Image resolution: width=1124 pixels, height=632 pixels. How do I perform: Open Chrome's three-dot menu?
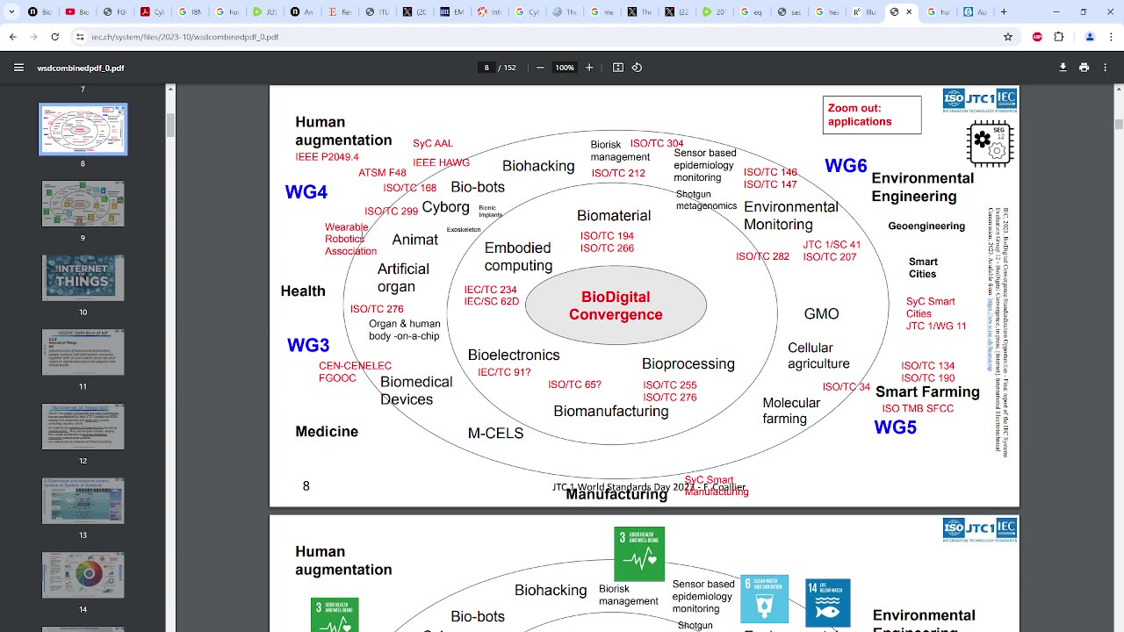(1111, 37)
